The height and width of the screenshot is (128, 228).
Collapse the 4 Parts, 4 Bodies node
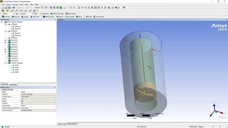[5, 63]
